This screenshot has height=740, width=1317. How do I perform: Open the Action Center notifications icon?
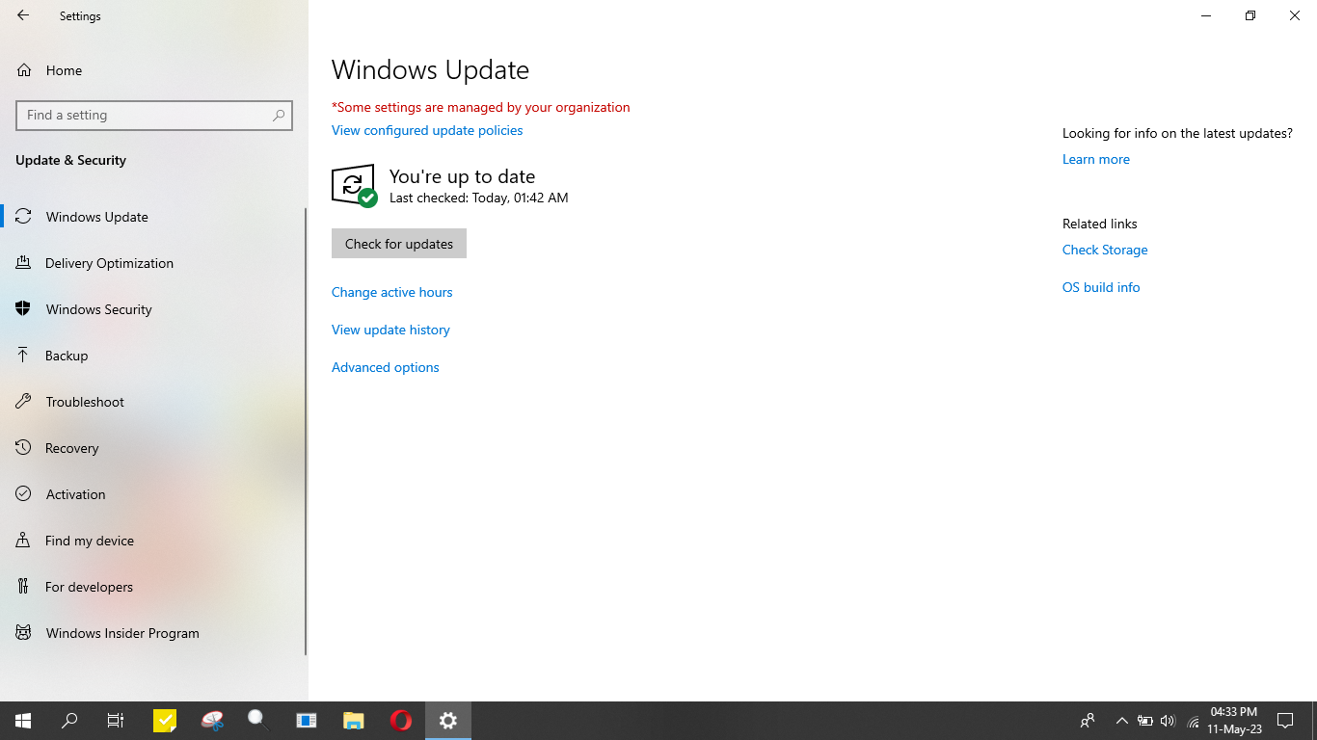tap(1285, 721)
